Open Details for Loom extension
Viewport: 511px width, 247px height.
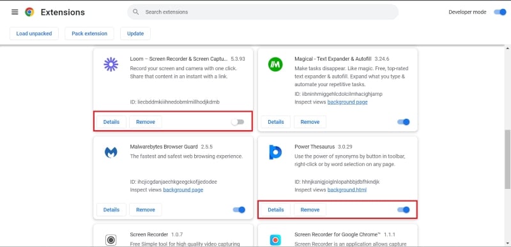pyautogui.click(x=111, y=122)
